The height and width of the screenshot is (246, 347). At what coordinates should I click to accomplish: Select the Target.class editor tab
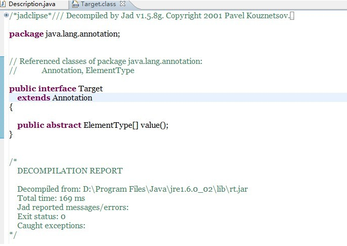[x=98, y=4]
